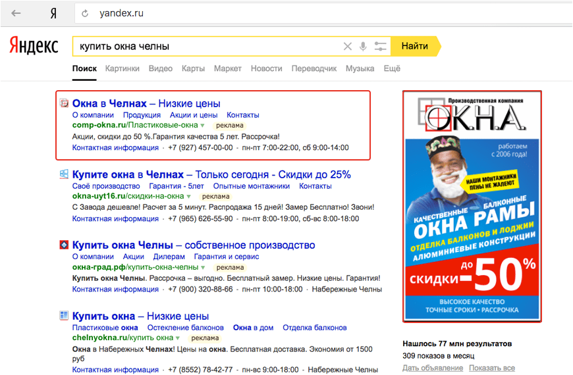Click the favicon next to 'Окна в Челнах'

65,103
